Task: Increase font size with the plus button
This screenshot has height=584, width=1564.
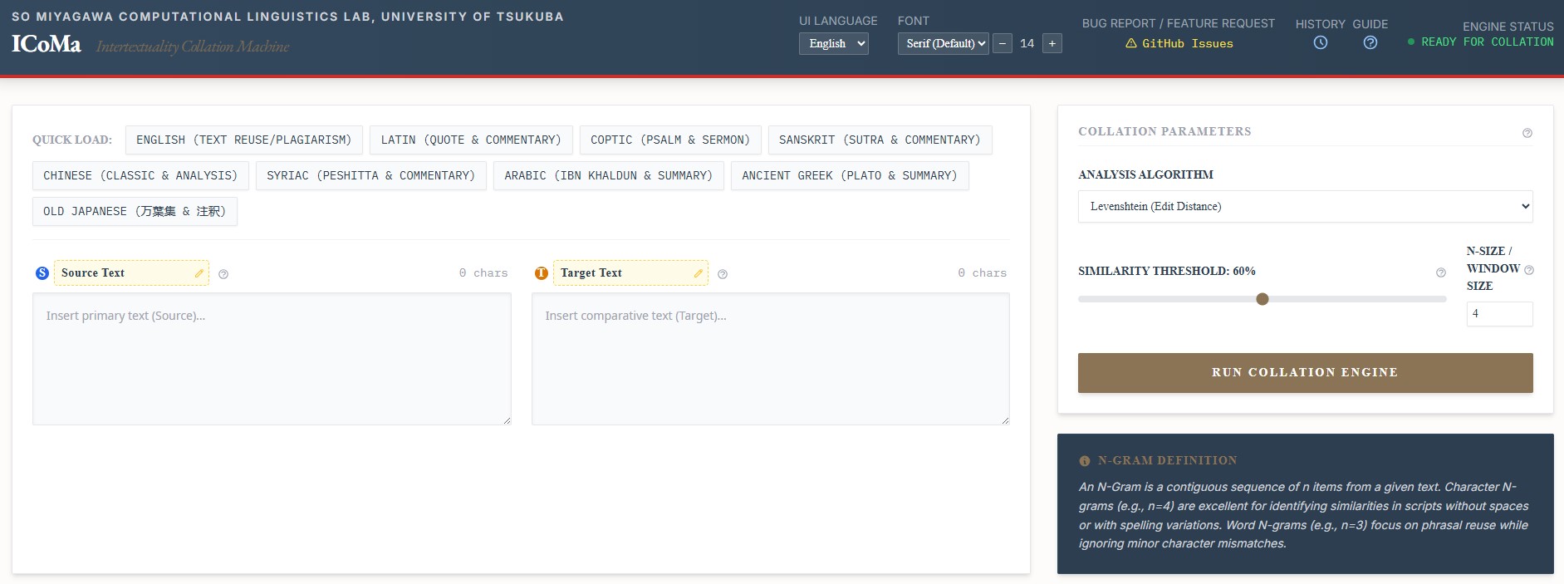Action: point(1052,43)
